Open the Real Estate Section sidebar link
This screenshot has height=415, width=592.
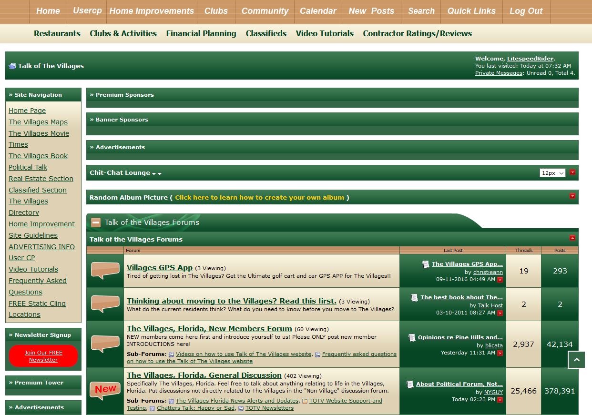(x=41, y=179)
